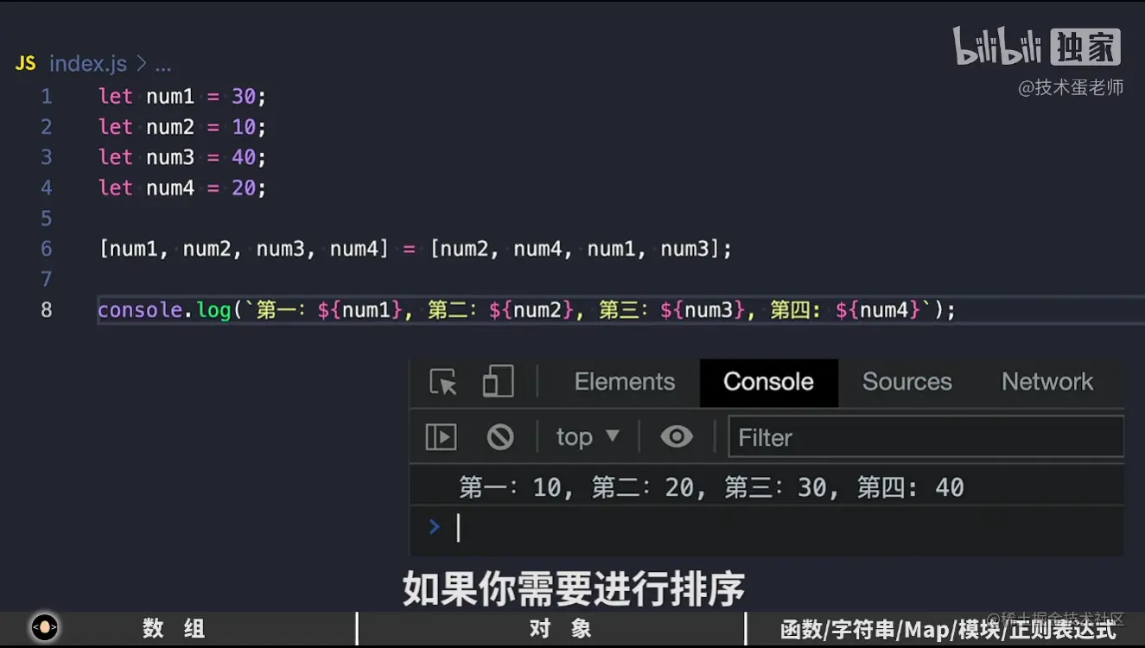
Task: Toggle the device toolbar in DevTools
Action: point(499,382)
